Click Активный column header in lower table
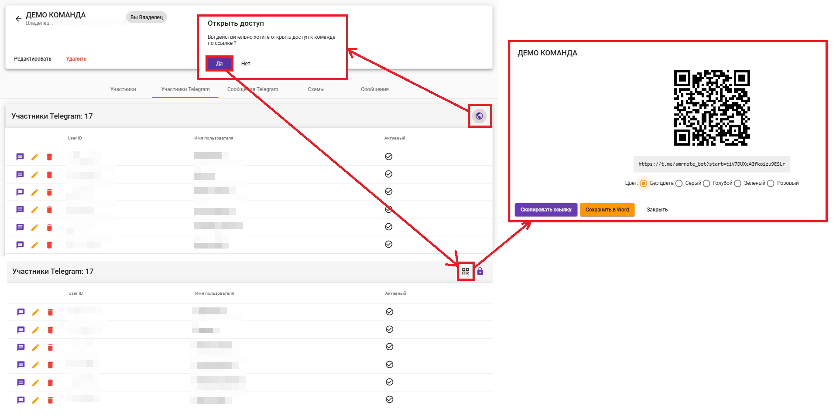The height and width of the screenshot is (419, 836). click(x=396, y=293)
